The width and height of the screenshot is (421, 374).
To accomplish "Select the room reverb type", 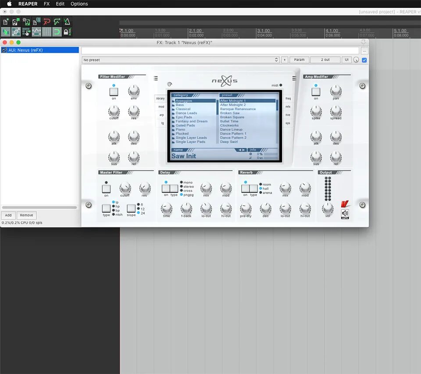I will point(265,184).
